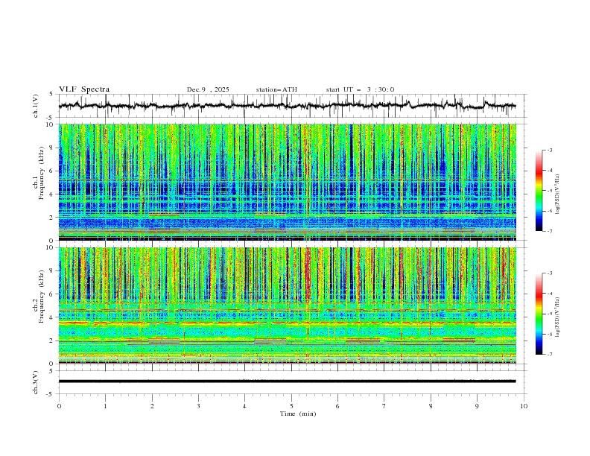Viewport: 590px width, 456px height.
Task: Select the "start UT = 3 :30: 0" text
Action: click(360, 89)
